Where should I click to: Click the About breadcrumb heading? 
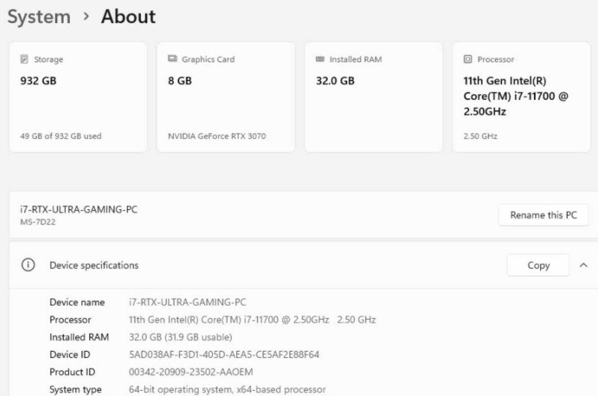tap(128, 17)
